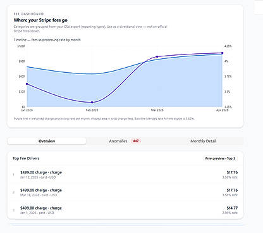Click the Timeline fees vs processing rate heading
263x233 pixels.
(47, 40)
